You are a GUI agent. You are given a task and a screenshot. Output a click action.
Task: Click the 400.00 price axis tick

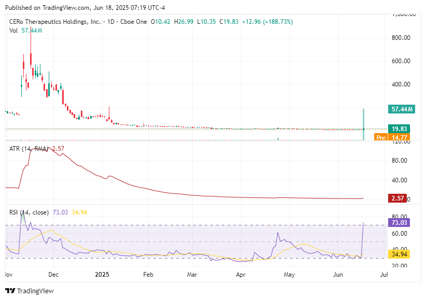(401, 84)
